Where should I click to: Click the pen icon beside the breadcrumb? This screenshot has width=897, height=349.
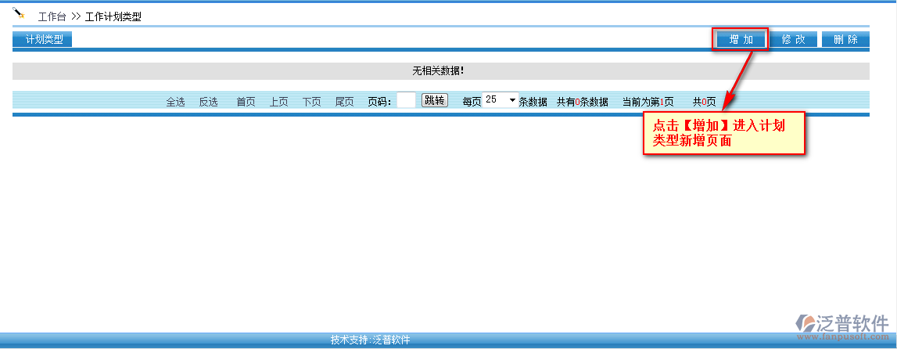19,12
